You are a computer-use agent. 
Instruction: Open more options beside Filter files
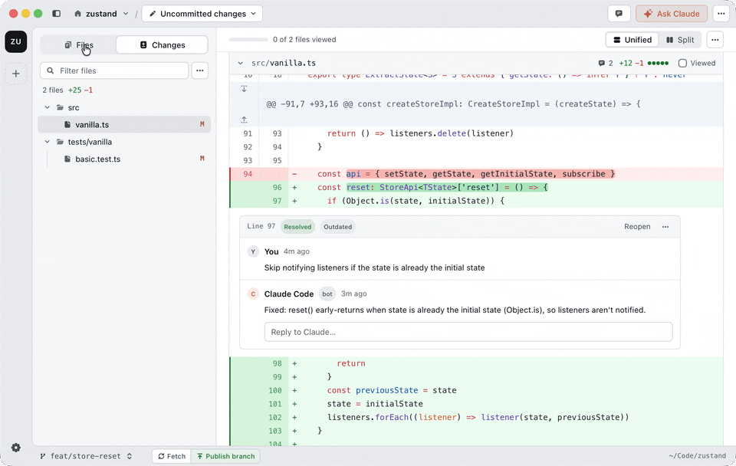[x=200, y=71]
